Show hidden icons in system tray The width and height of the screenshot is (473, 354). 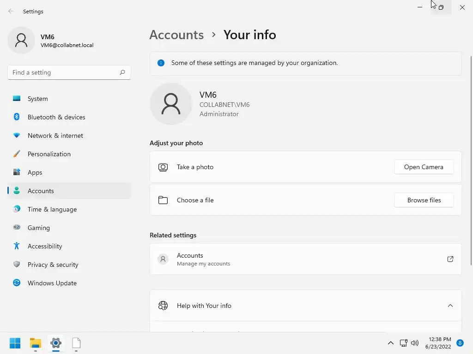pyautogui.click(x=391, y=343)
